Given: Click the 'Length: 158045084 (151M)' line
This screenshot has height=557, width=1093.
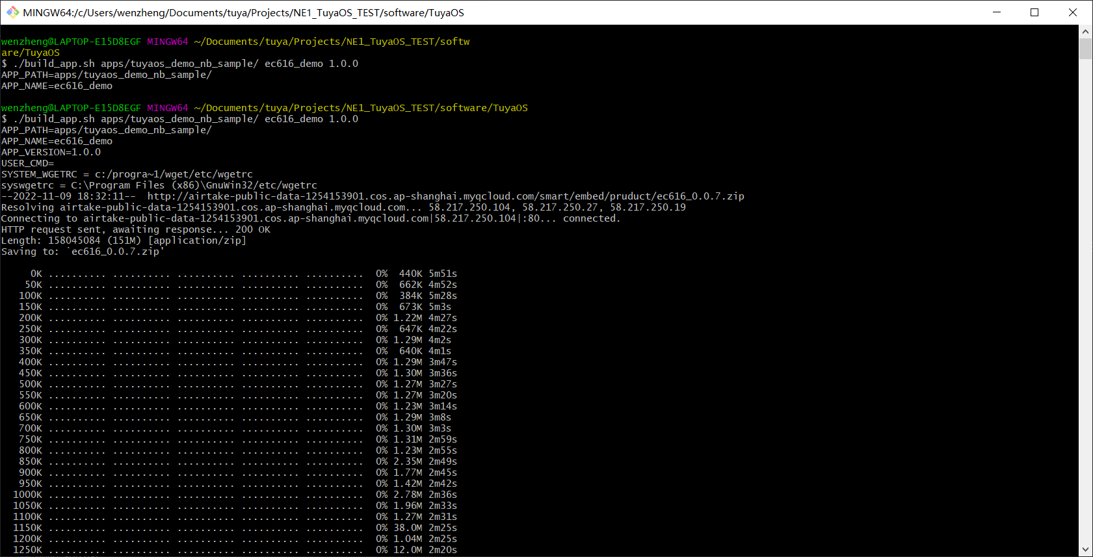Looking at the screenshot, I should click(124, 240).
